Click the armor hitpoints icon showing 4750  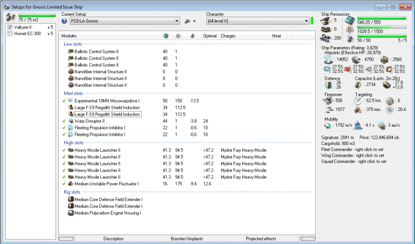click(x=356, y=60)
